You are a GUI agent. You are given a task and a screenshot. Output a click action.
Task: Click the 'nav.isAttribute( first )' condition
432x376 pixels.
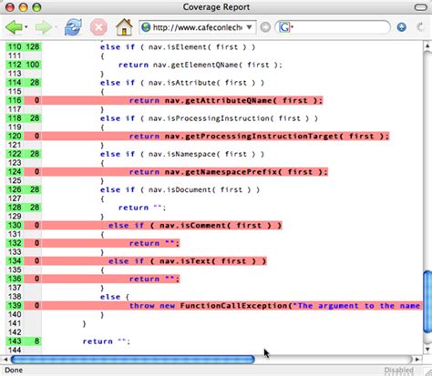pos(206,83)
